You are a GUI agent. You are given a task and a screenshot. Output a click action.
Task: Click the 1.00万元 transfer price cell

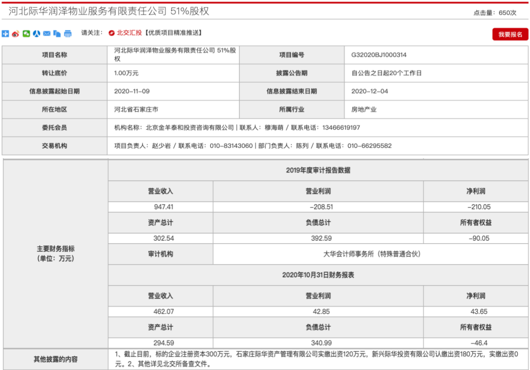pos(125,73)
